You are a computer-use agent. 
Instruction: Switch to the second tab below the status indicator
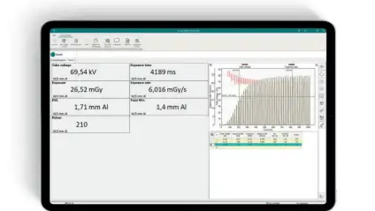point(71,60)
